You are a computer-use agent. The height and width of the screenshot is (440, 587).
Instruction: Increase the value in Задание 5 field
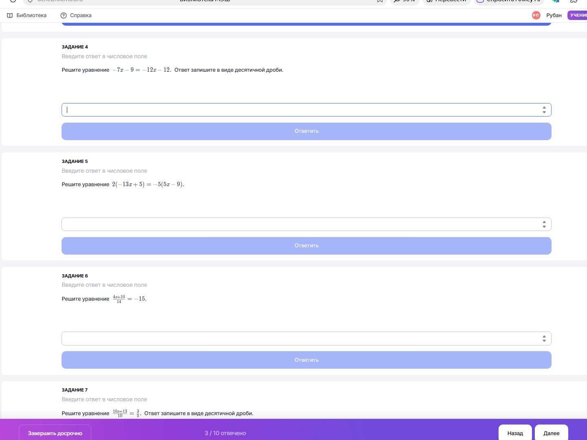[544, 222]
